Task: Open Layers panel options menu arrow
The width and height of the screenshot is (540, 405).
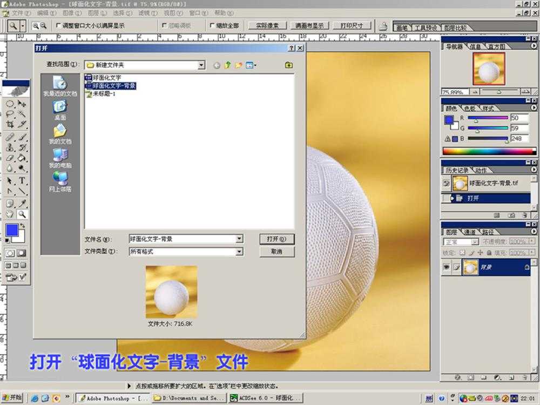Action: 534,232
